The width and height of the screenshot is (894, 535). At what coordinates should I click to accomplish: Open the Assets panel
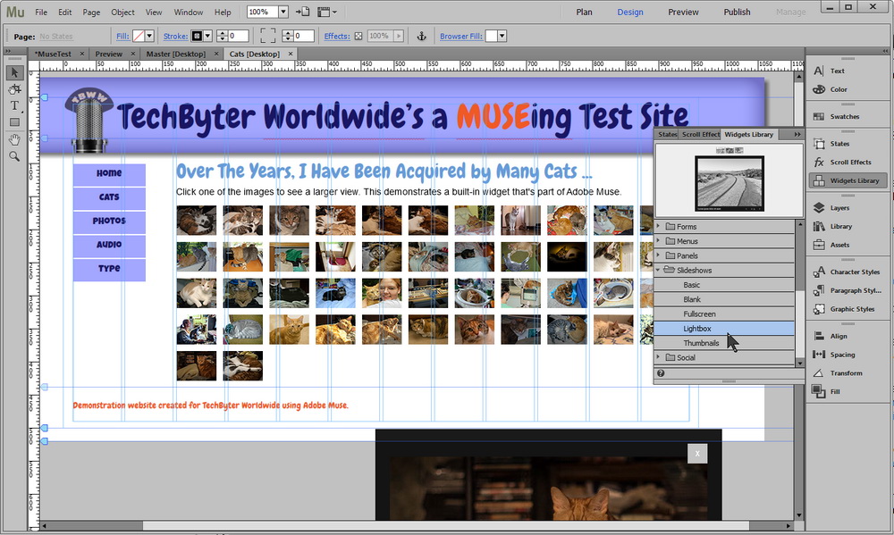[x=832, y=245]
